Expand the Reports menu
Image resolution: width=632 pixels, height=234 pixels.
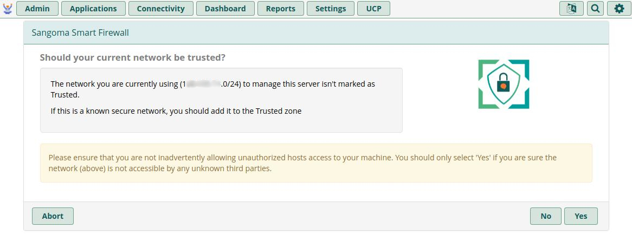[281, 9]
